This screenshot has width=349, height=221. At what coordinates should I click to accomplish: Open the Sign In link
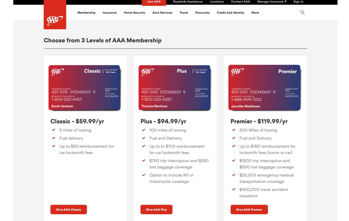click(298, 1)
